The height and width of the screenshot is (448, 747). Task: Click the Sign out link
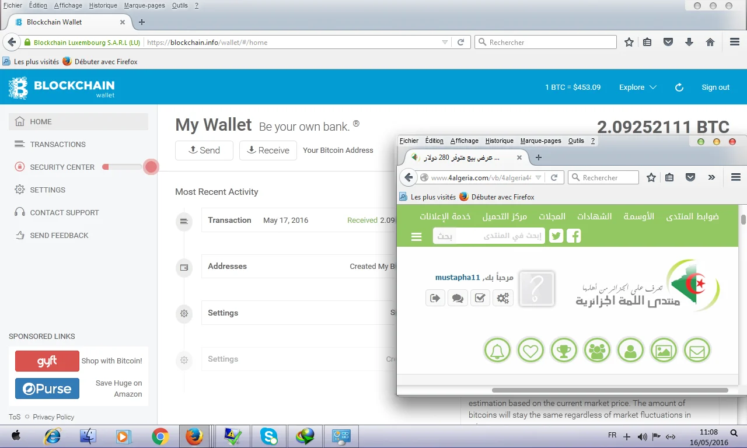pos(715,87)
